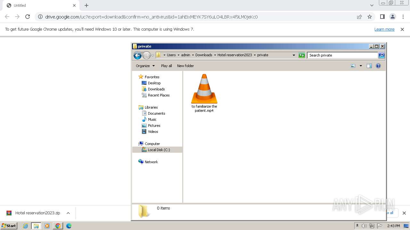Click Play all in Explorer toolbar
The image size is (410, 230).
pyautogui.click(x=166, y=66)
